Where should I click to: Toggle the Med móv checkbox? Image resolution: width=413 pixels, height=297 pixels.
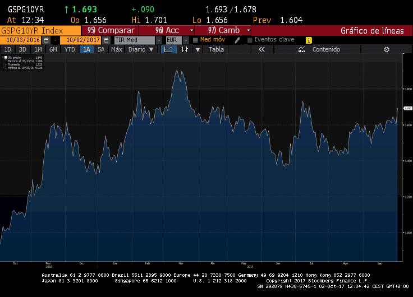[x=195, y=40]
